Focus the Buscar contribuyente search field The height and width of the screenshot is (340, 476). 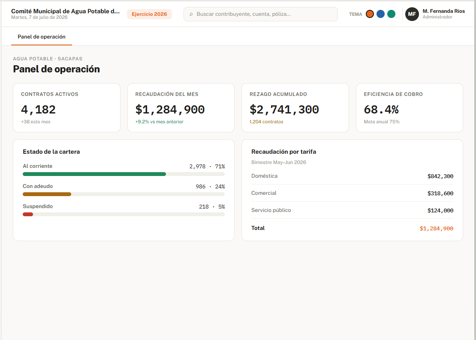point(260,14)
